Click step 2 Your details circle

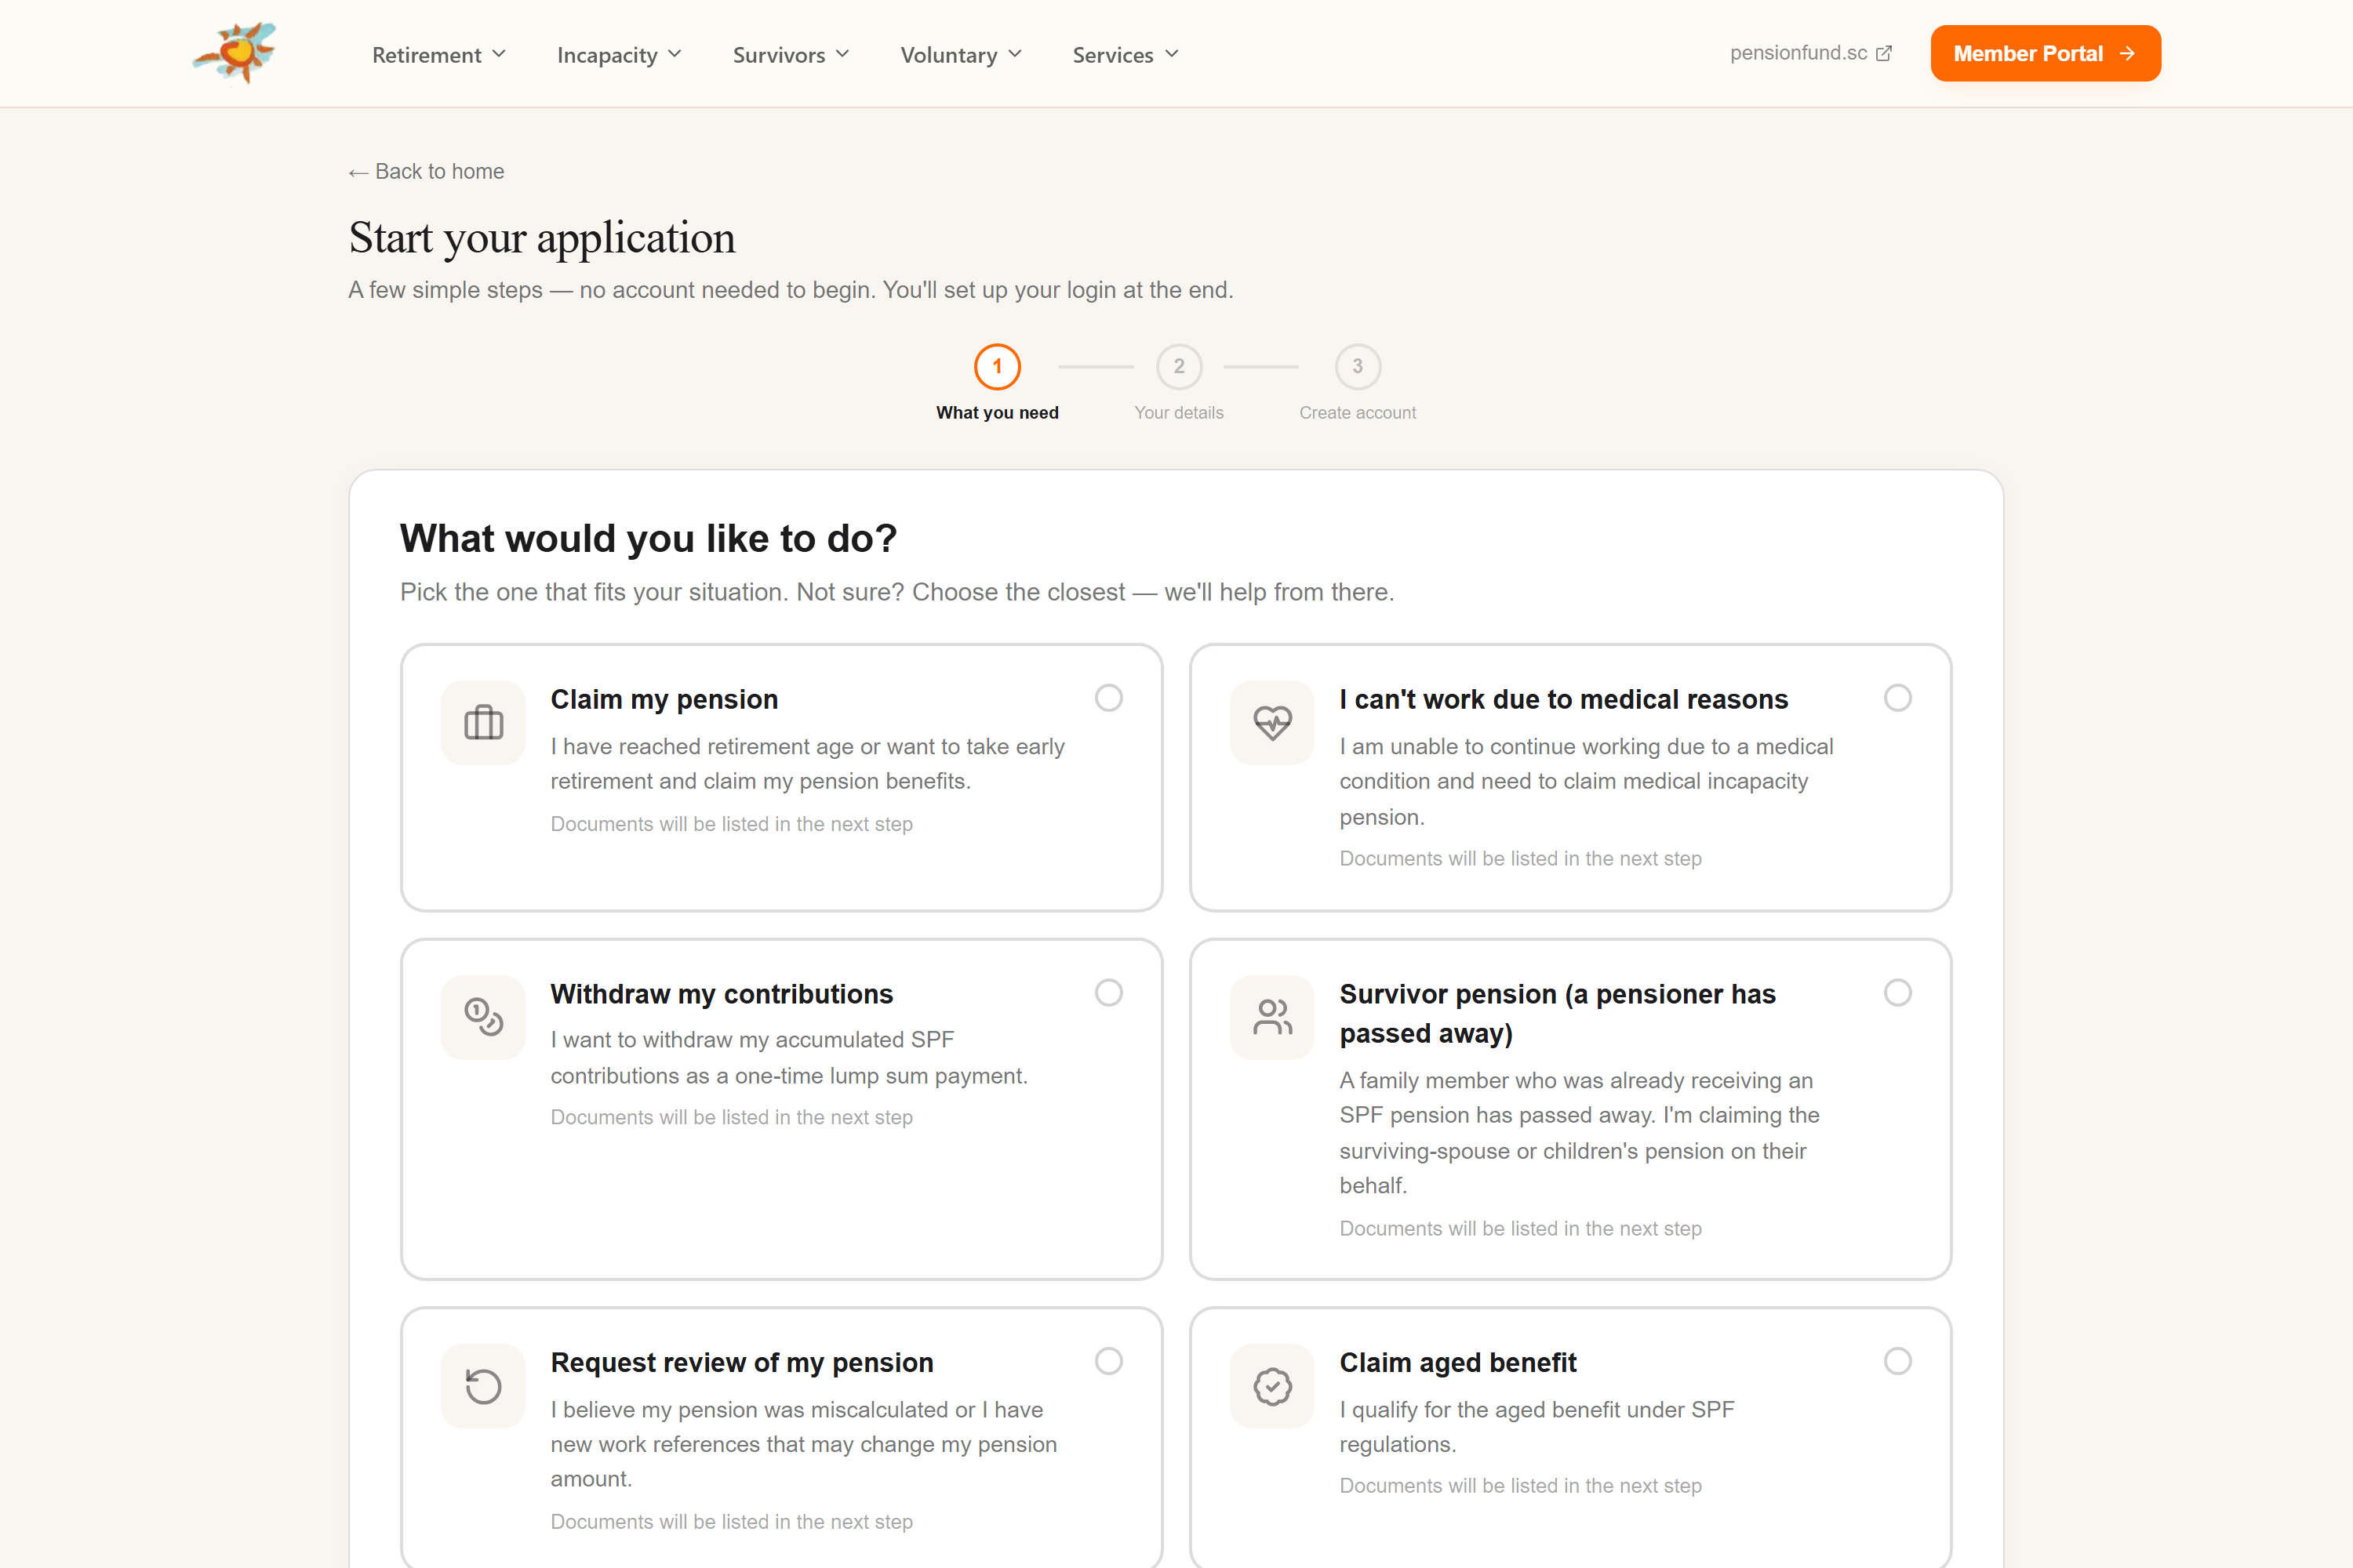click(1179, 367)
